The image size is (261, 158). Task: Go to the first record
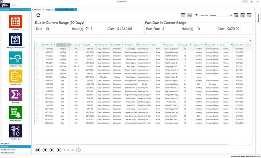pyautogui.click(x=38, y=150)
